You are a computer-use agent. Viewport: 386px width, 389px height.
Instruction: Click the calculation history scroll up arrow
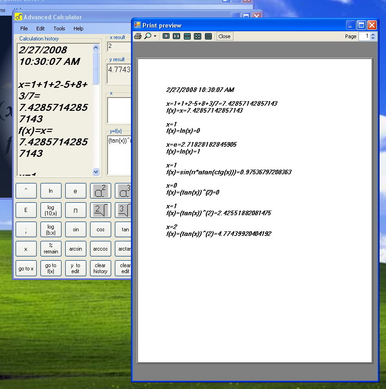(96, 47)
